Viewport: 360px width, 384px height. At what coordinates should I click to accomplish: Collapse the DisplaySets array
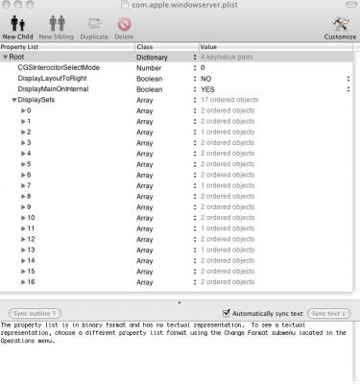click(x=14, y=100)
